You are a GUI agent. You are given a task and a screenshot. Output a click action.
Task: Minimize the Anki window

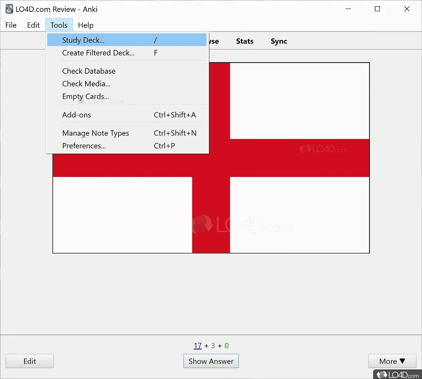tap(348, 9)
